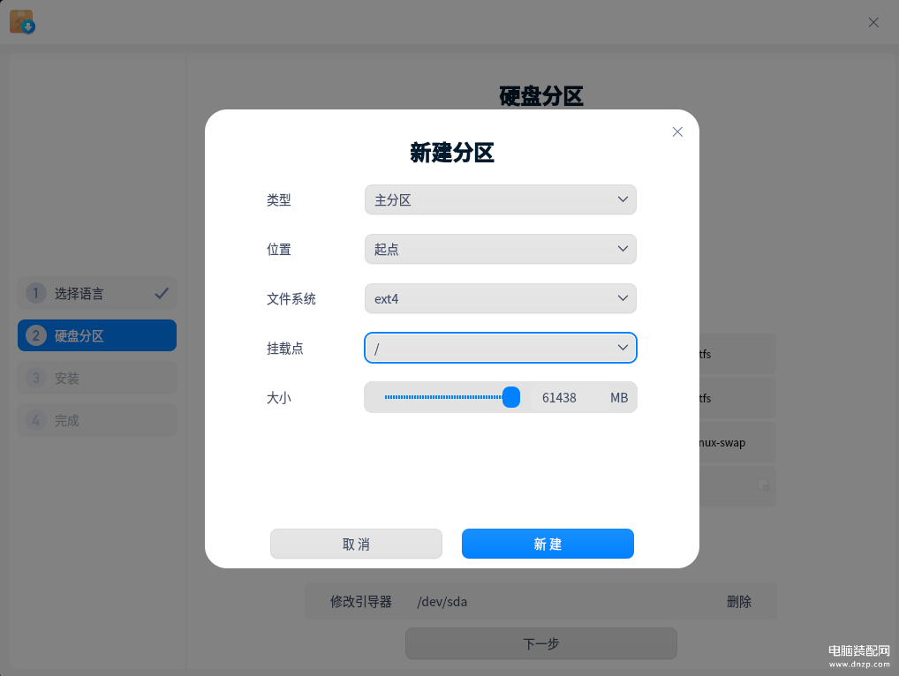Image resolution: width=899 pixels, height=676 pixels.
Task: Click the step 3 number badge for 安装
Action: (35, 378)
